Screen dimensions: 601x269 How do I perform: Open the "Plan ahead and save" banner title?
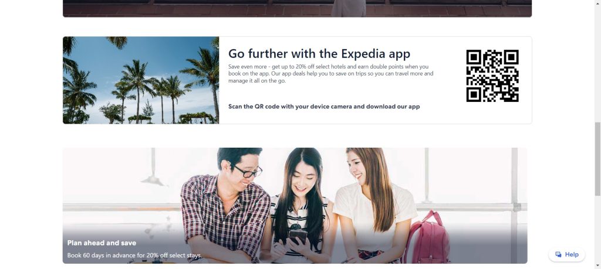click(102, 243)
